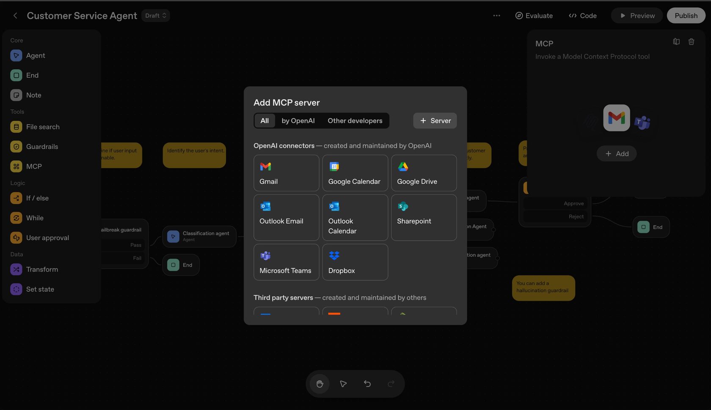Choose the Dropbox connector
711x410 pixels.
355,262
